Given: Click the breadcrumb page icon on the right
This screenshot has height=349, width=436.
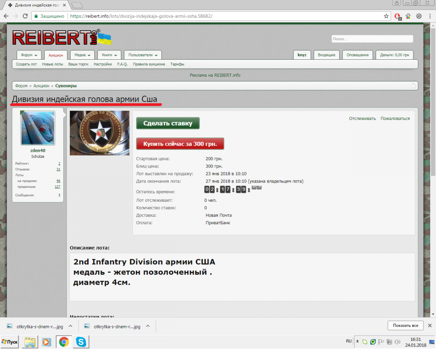Looking at the screenshot, I should (x=413, y=86).
